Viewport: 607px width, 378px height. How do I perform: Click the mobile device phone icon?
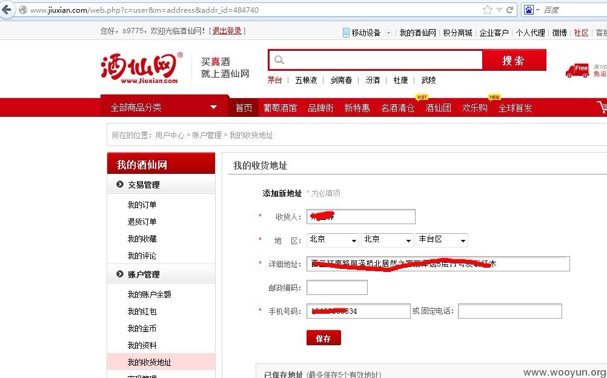click(346, 33)
